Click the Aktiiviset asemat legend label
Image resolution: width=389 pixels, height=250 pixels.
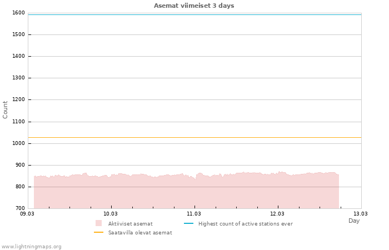[130, 223]
